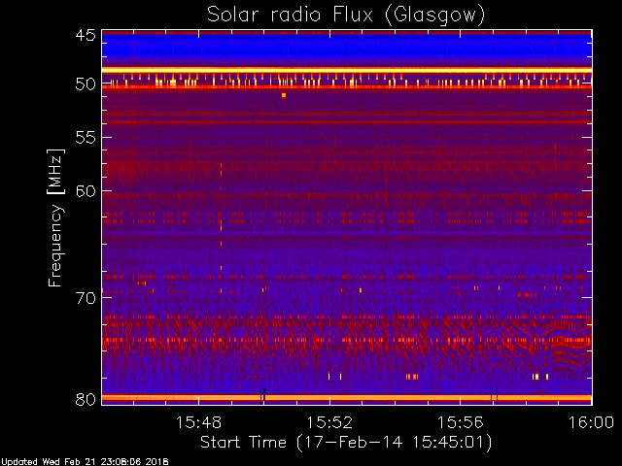Click the 50 frequency tick label

[86, 84]
